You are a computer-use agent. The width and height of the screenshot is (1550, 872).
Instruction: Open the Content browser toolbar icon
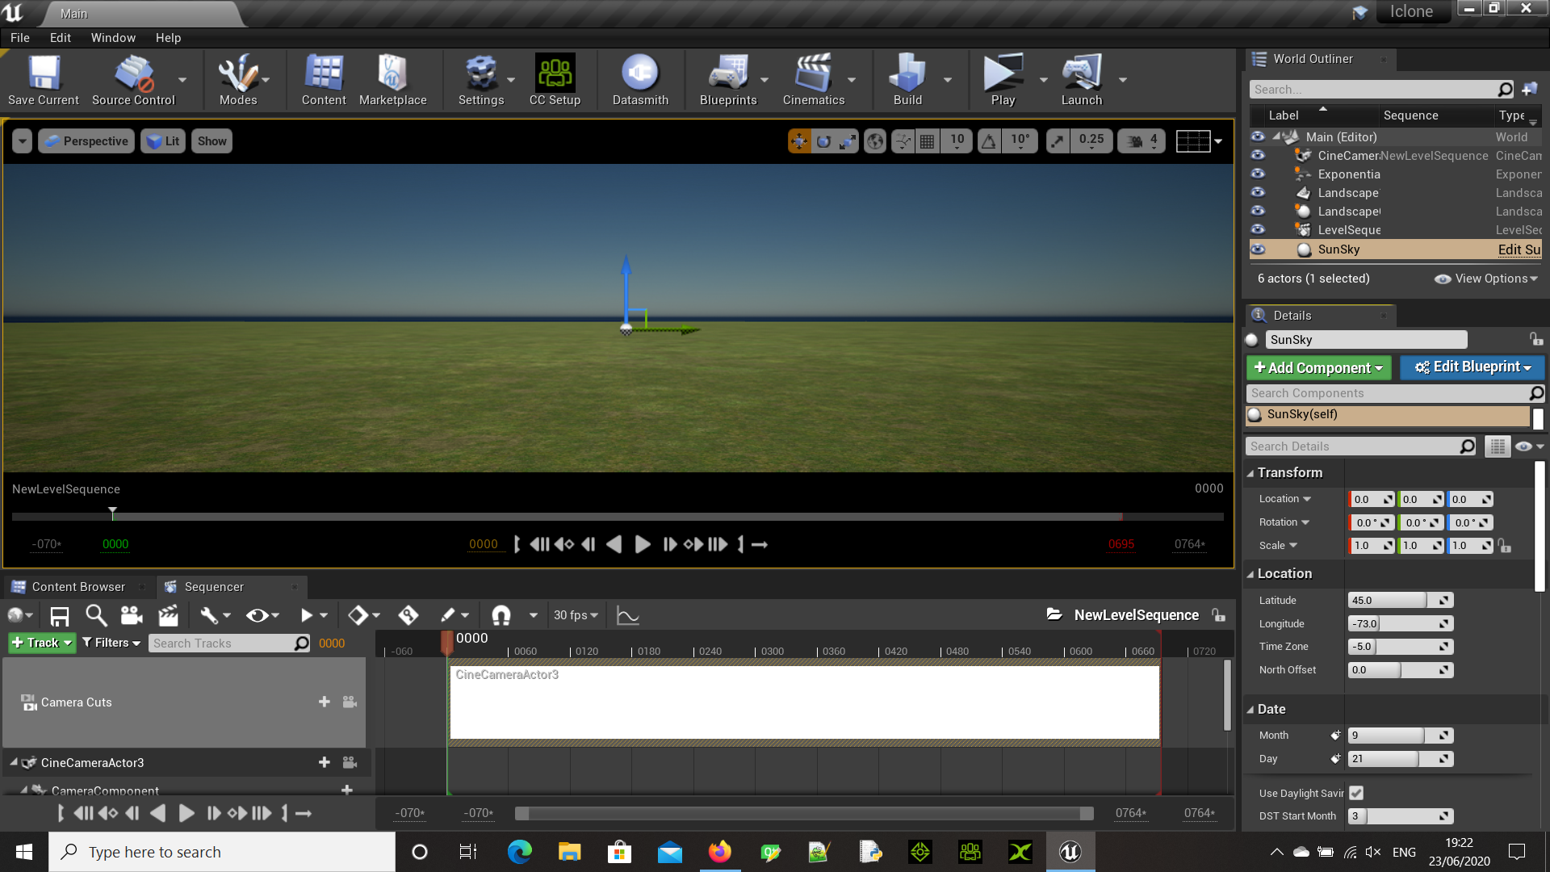tap(324, 80)
